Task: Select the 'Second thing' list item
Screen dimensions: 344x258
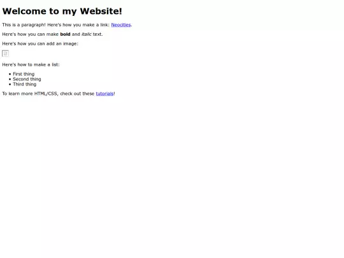Action: 27,79
